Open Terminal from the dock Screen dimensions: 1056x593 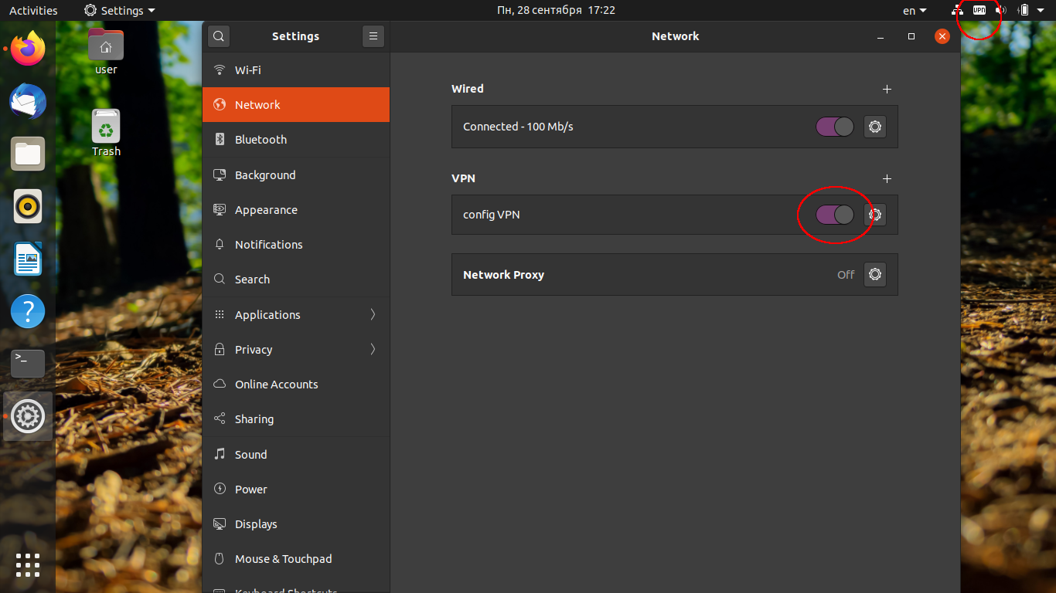click(28, 363)
